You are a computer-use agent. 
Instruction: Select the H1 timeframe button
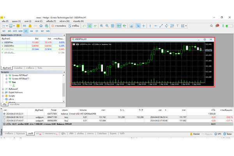coord(26,30)
